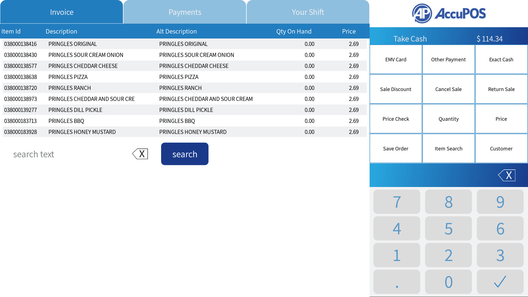
Task: Switch to the Payments tab
Action: (x=185, y=12)
